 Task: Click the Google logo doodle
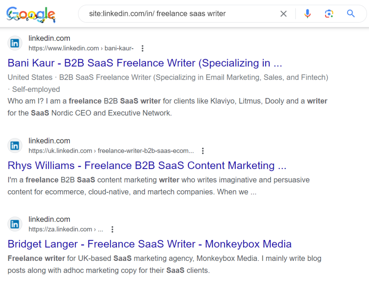click(x=31, y=14)
